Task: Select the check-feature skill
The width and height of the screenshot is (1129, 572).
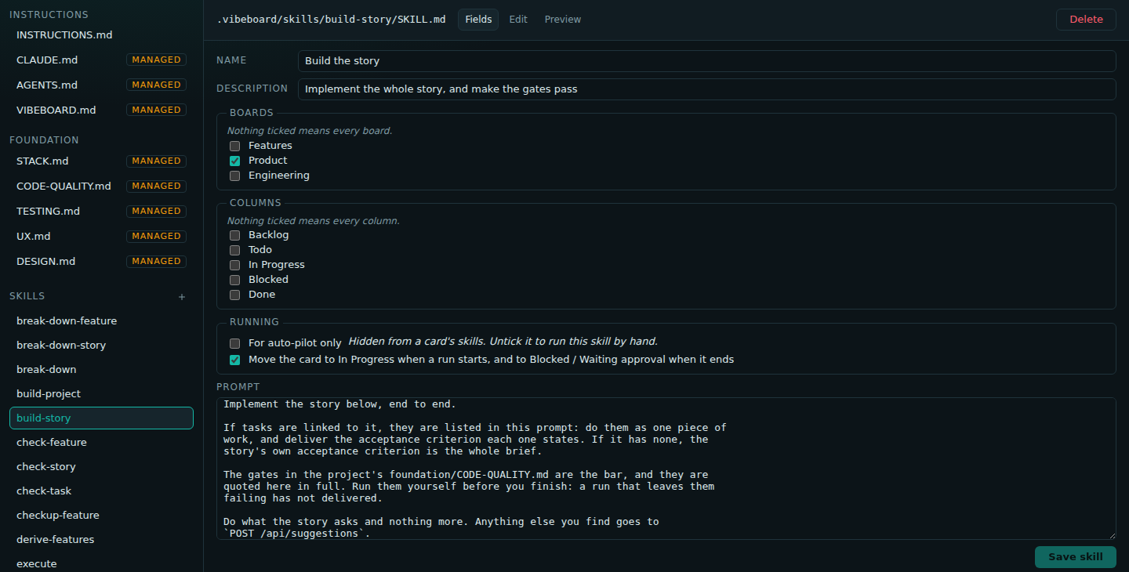Action: pos(101,443)
